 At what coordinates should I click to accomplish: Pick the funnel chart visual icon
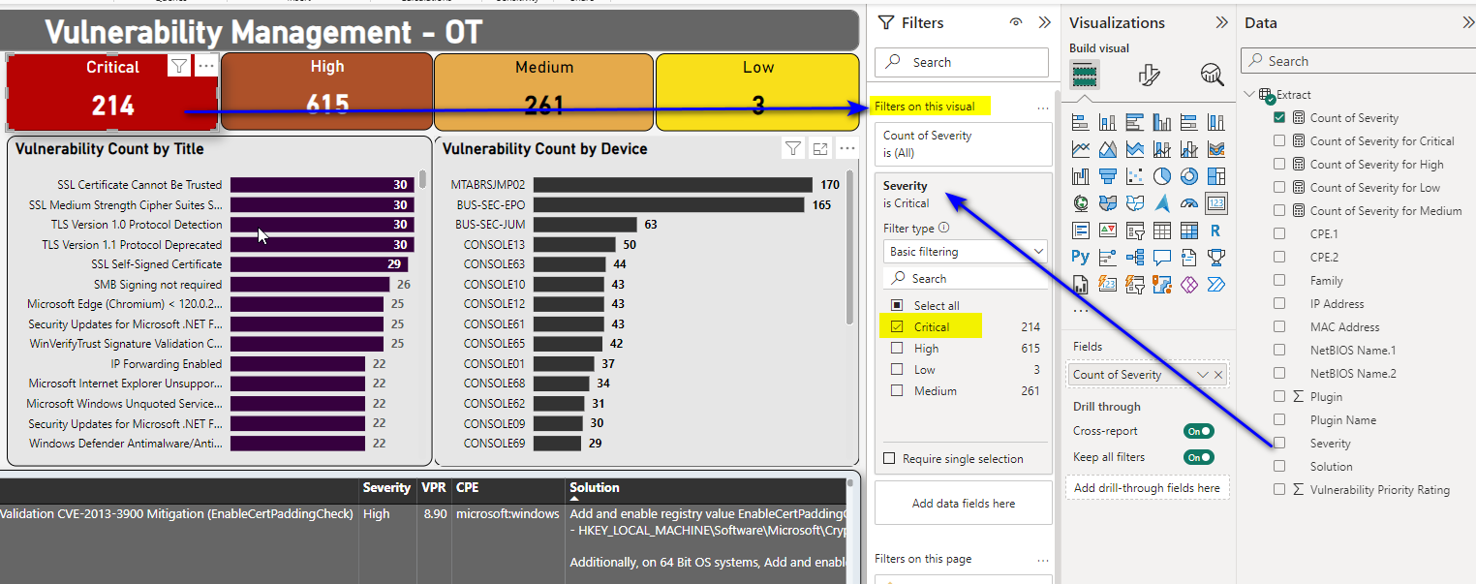(1108, 176)
